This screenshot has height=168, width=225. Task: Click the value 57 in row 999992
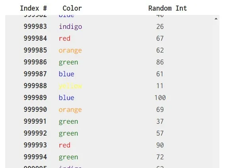160,133
